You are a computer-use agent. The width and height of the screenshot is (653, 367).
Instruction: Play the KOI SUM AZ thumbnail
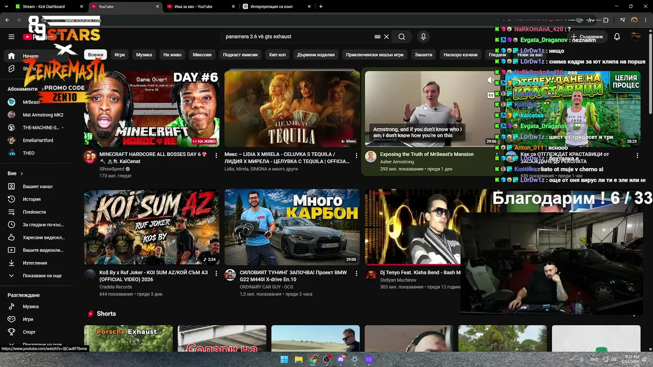point(152,227)
